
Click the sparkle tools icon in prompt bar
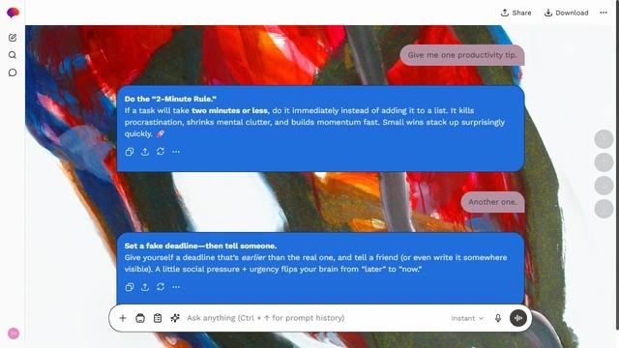pos(175,318)
